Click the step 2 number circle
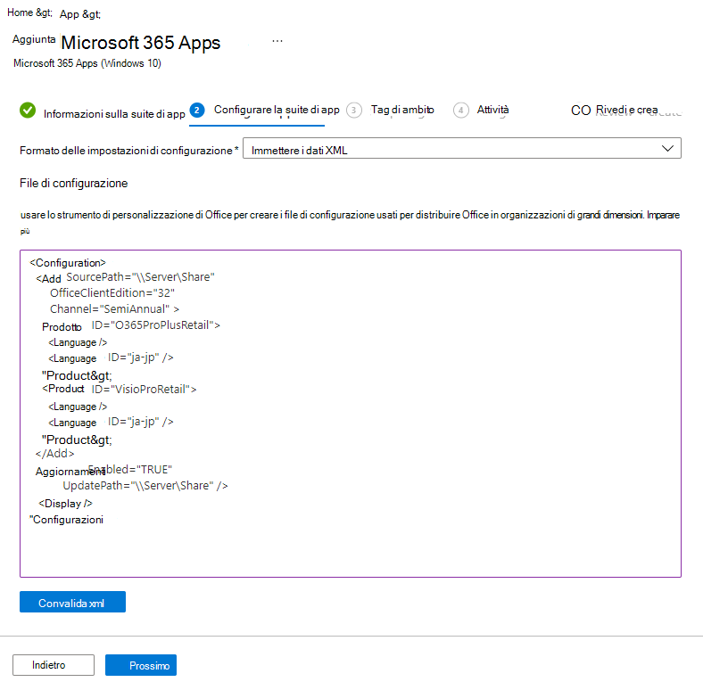Image resolution: width=703 pixels, height=682 pixels. click(x=197, y=110)
